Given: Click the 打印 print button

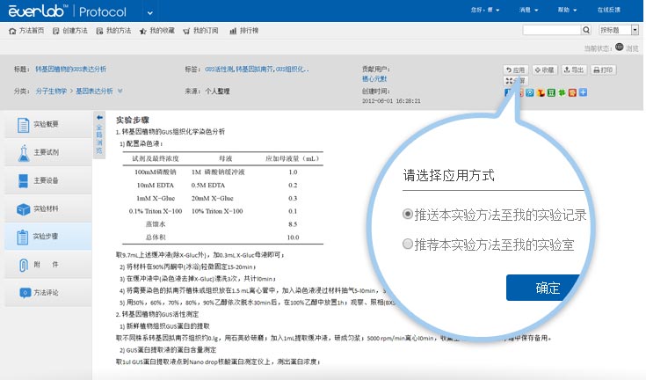Looking at the screenshot, I should [602, 69].
